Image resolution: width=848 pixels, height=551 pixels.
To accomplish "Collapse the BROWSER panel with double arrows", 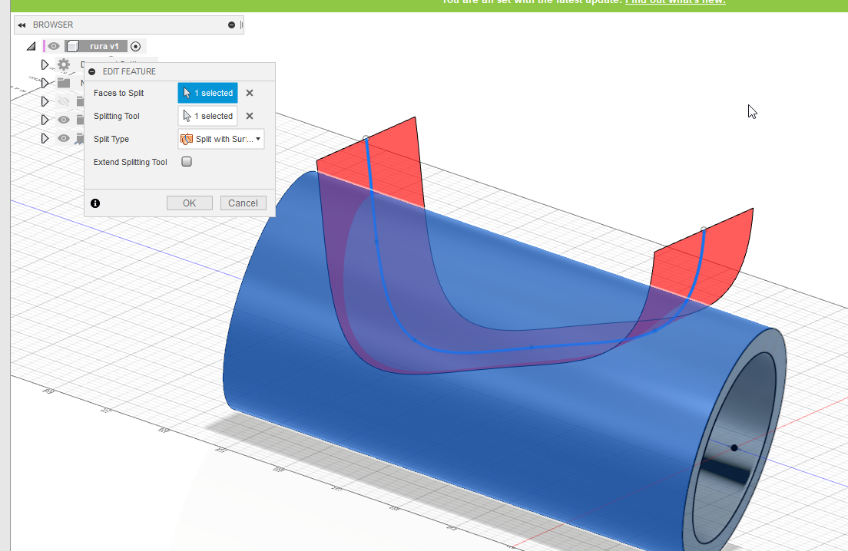I will point(22,25).
